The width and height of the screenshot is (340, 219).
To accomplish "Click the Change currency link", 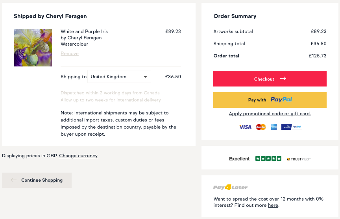I will pyautogui.click(x=78, y=156).
